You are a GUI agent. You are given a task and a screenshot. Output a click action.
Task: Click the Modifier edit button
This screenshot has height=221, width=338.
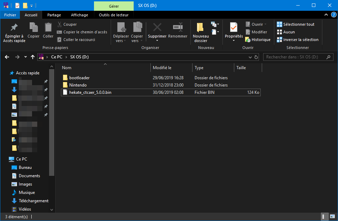pyautogui.click(x=256, y=32)
